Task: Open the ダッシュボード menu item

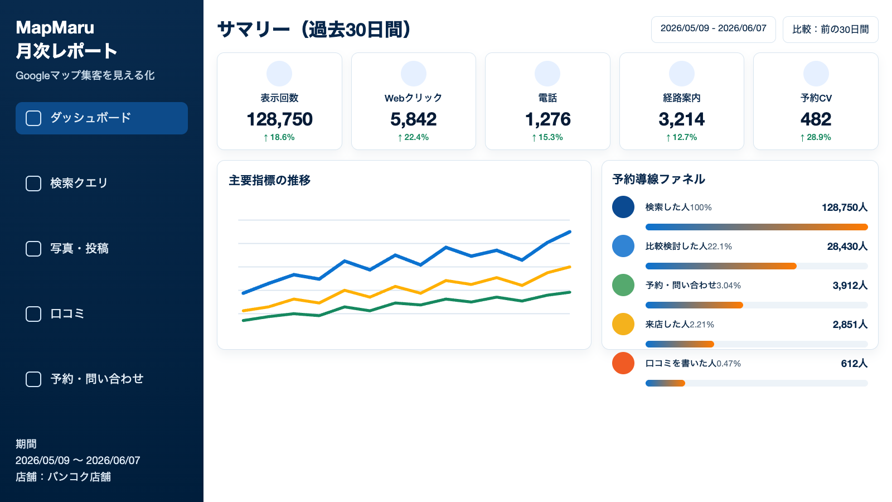Action: point(101,118)
